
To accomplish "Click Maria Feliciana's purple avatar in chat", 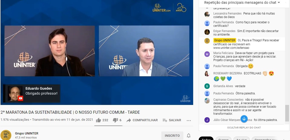I will [x=207, y=54].
